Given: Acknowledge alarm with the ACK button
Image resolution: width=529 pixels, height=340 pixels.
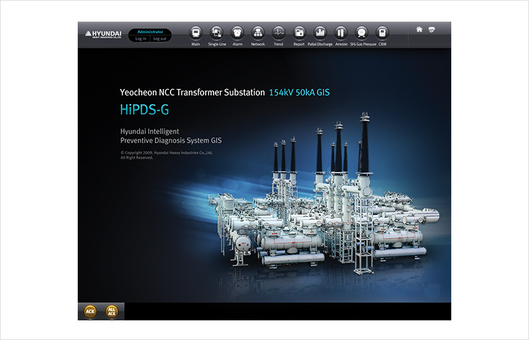Looking at the screenshot, I should pos(90,311).
